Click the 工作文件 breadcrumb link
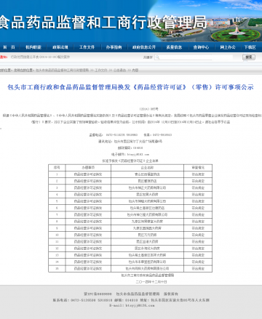 pyautogui.click(x=100, y=70)
